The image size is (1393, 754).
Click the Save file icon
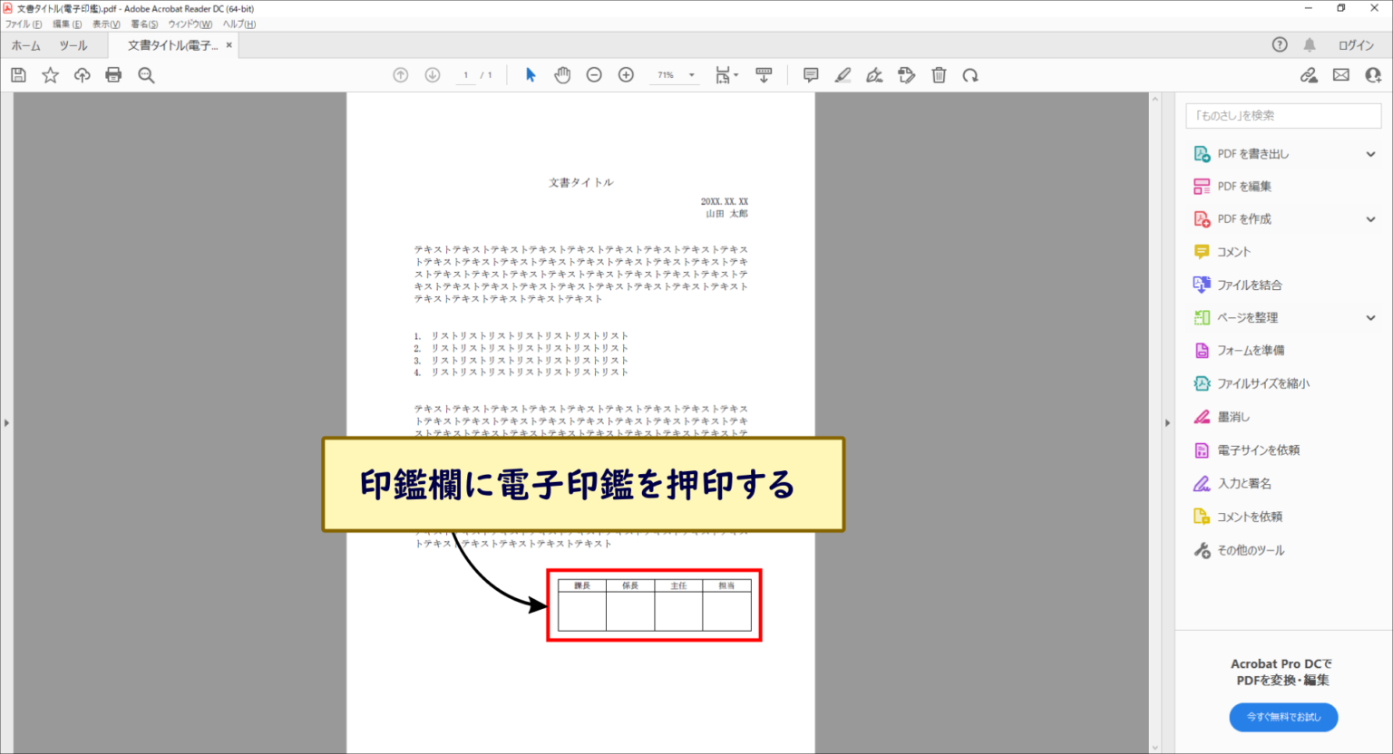click(x=18, y=75)
